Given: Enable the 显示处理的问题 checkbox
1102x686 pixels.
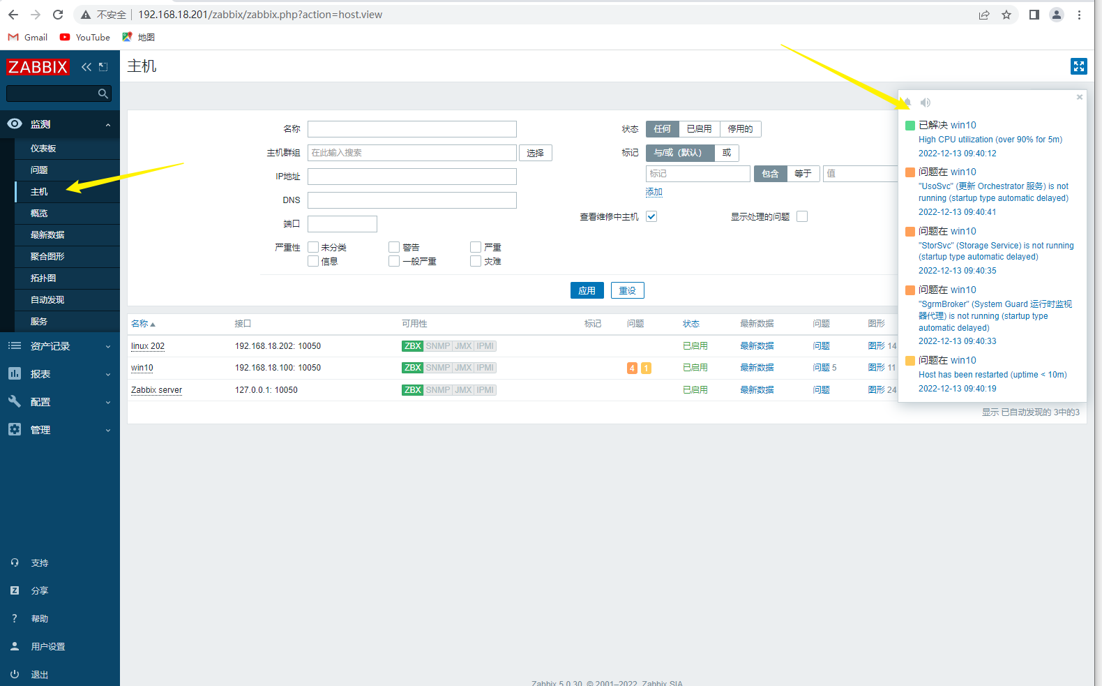Looking at the screenshot, I should pos(802,216).
